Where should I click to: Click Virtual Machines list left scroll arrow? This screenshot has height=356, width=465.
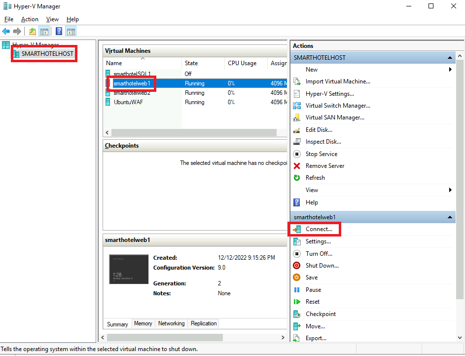pos(107,132)
